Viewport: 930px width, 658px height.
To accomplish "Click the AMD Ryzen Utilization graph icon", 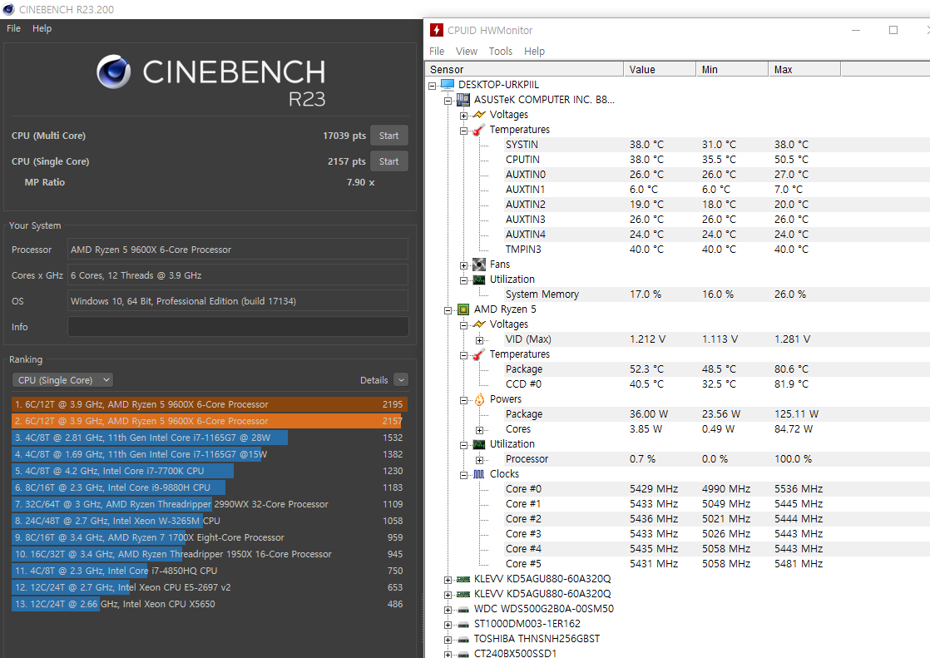I will click(x=478, y=444).
